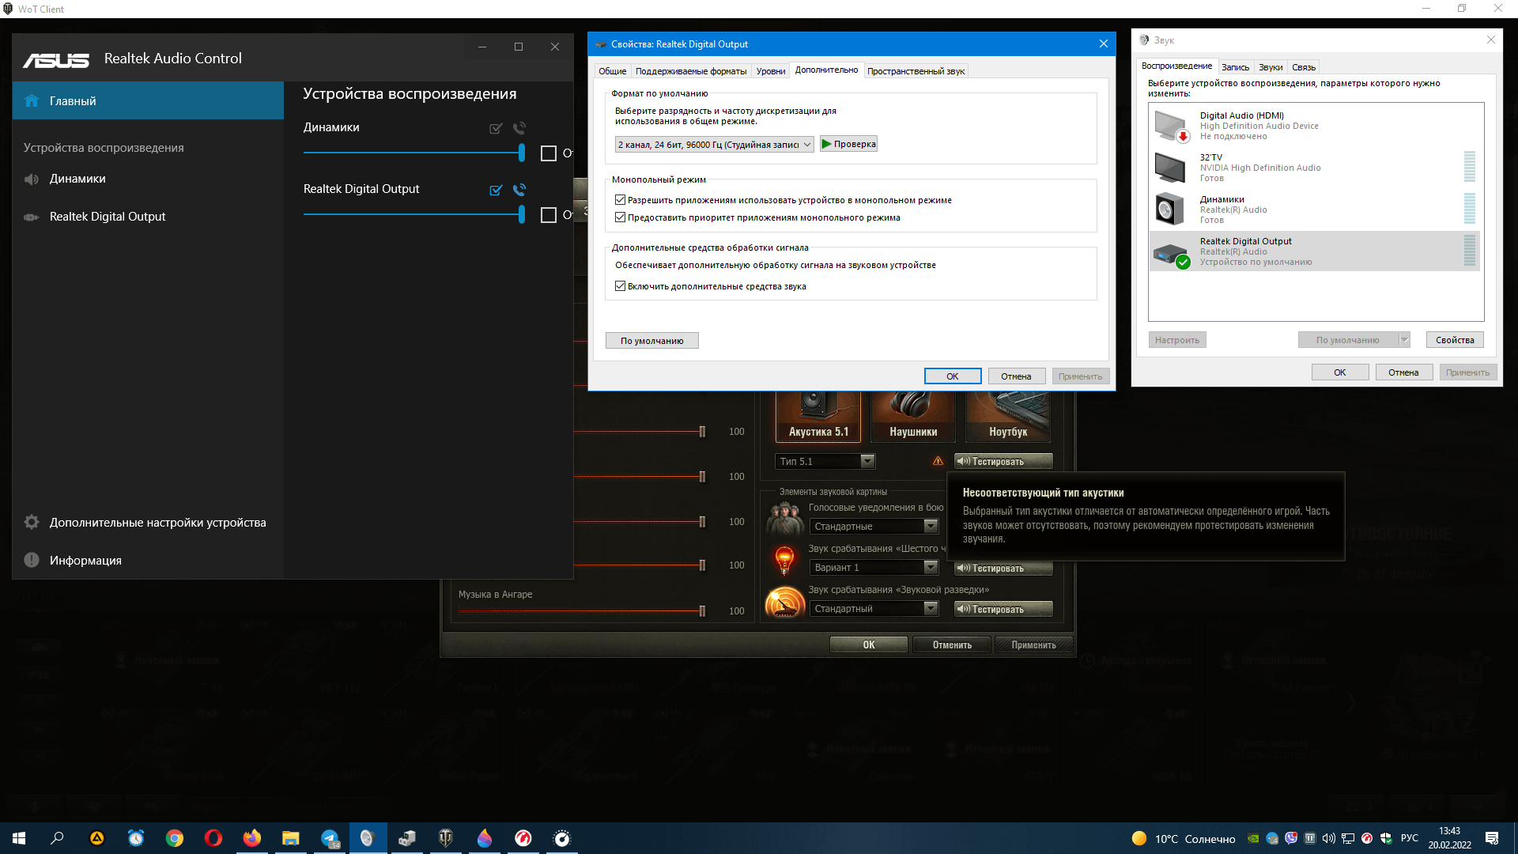Click the set-default-device icon next to Динамики
1518x854 pixels.
[496, 128]
